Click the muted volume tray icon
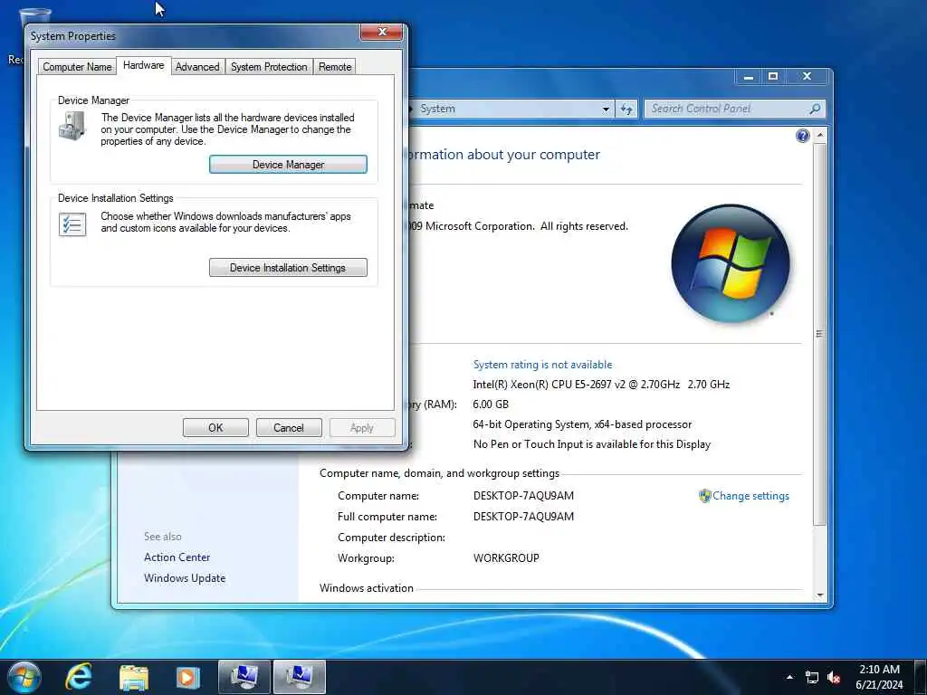The height and width of the screenshot is (695, 927). (x=834, y=677)
